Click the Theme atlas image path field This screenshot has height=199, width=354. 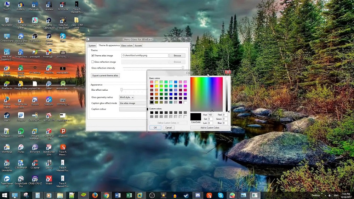[145, 56]
